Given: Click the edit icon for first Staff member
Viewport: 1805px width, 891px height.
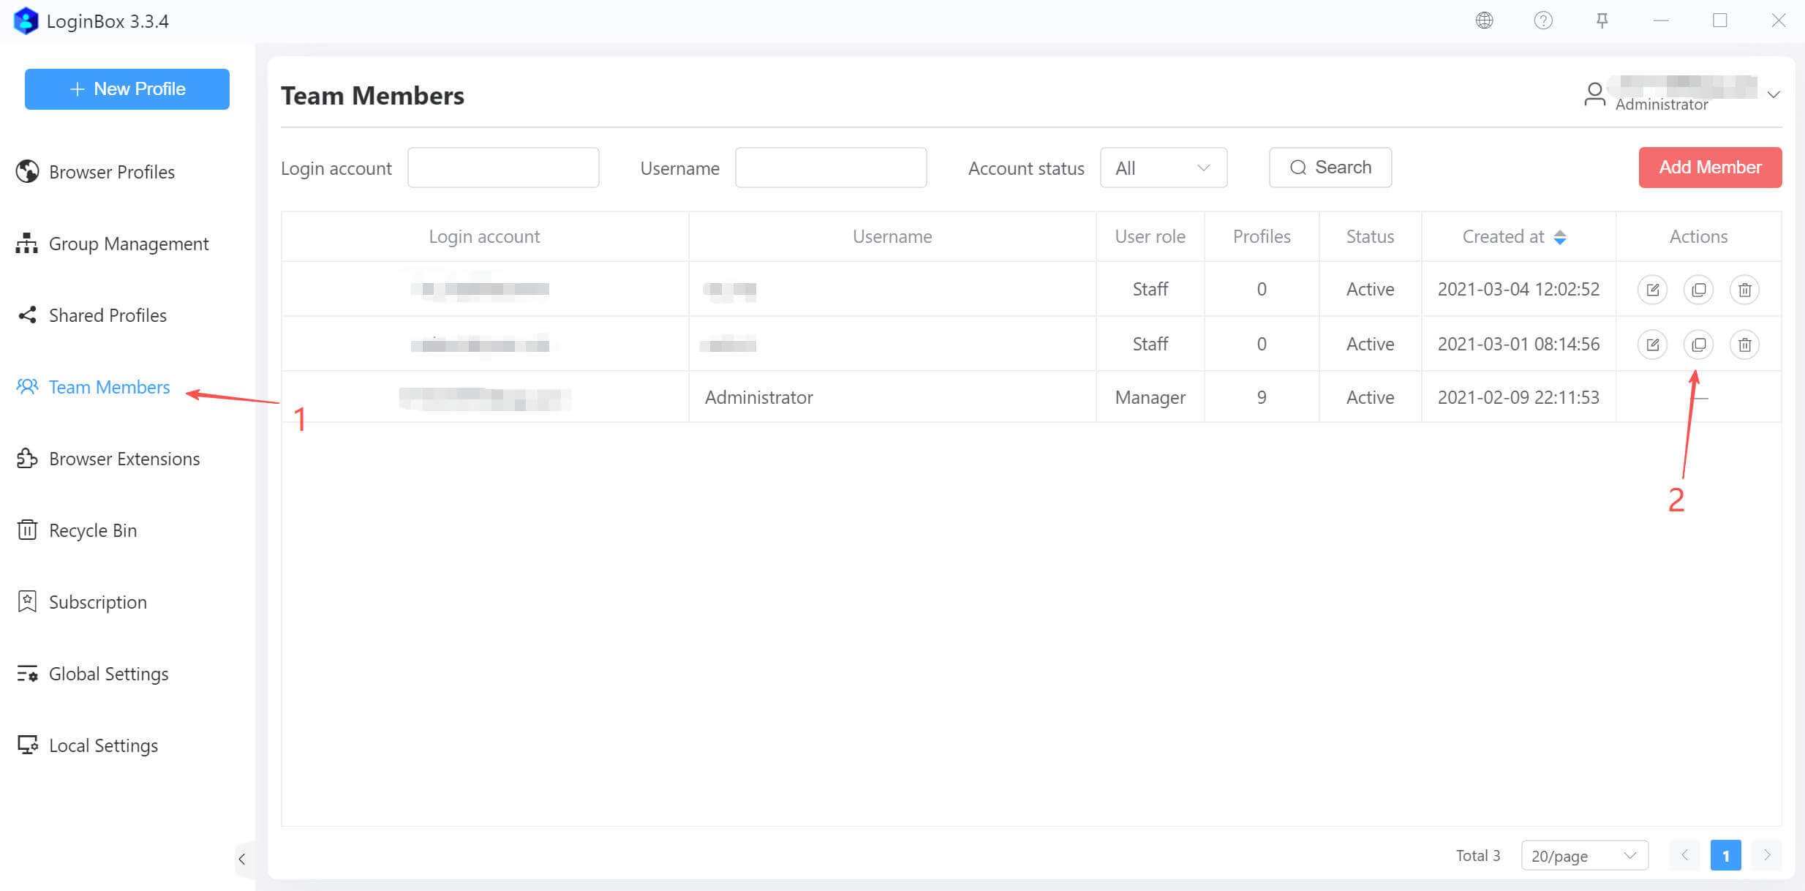Looking at the screenshot, I should (1652, 290).
